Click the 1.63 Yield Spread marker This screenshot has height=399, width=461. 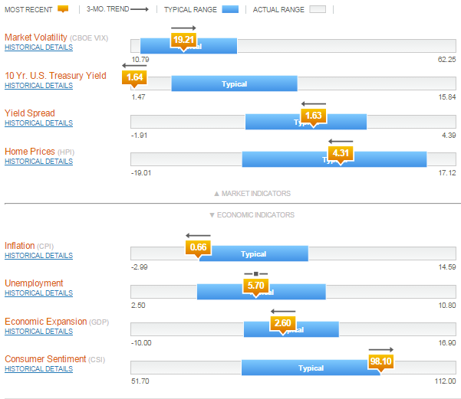[x=313, y=115]
